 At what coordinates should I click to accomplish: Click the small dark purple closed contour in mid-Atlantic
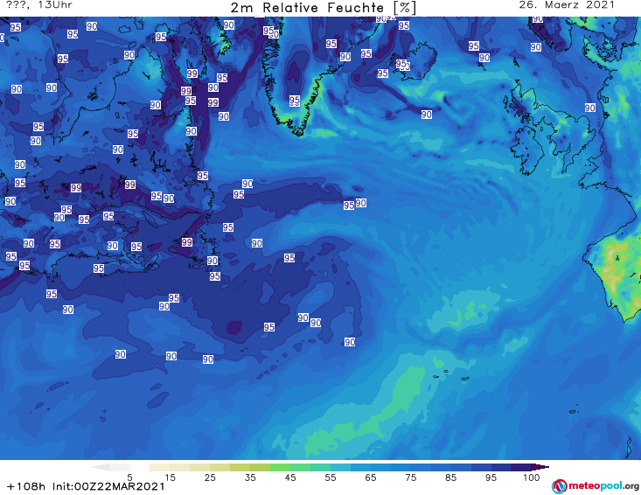click(x=234, y=327)
